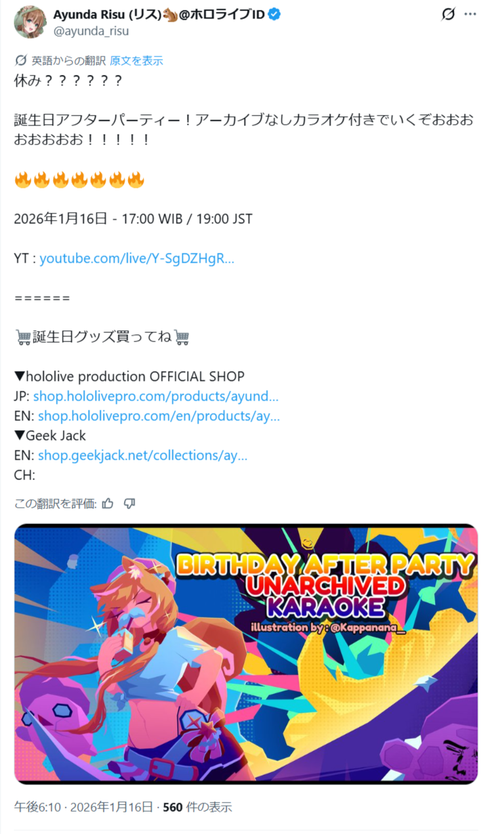Click the この翻訳を評価 label
Screen dimensions: 490x834
pos(55,504)
